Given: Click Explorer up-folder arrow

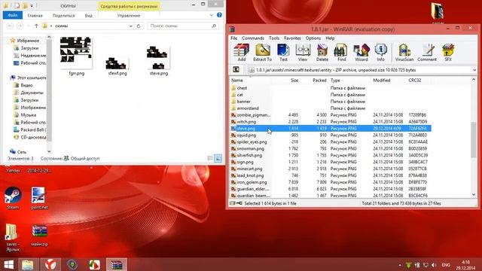Looking at the screenshot, I should pos(36,26).
